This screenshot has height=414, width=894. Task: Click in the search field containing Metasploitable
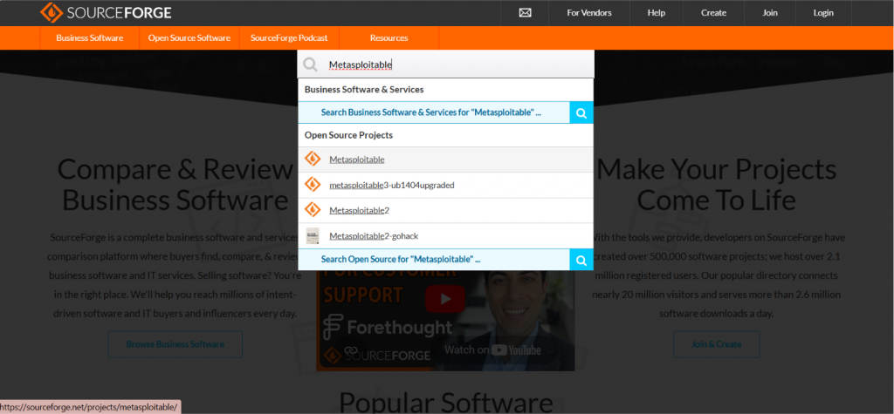pos(445,64)
